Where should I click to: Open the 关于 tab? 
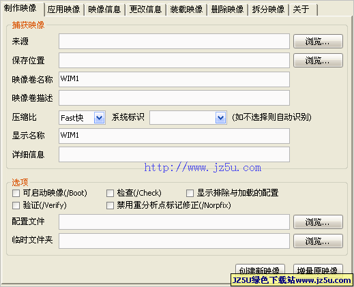304,10
